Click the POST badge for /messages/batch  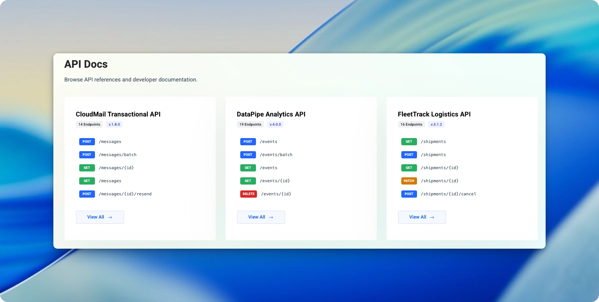pyautogui.click(x=87, y=155)
